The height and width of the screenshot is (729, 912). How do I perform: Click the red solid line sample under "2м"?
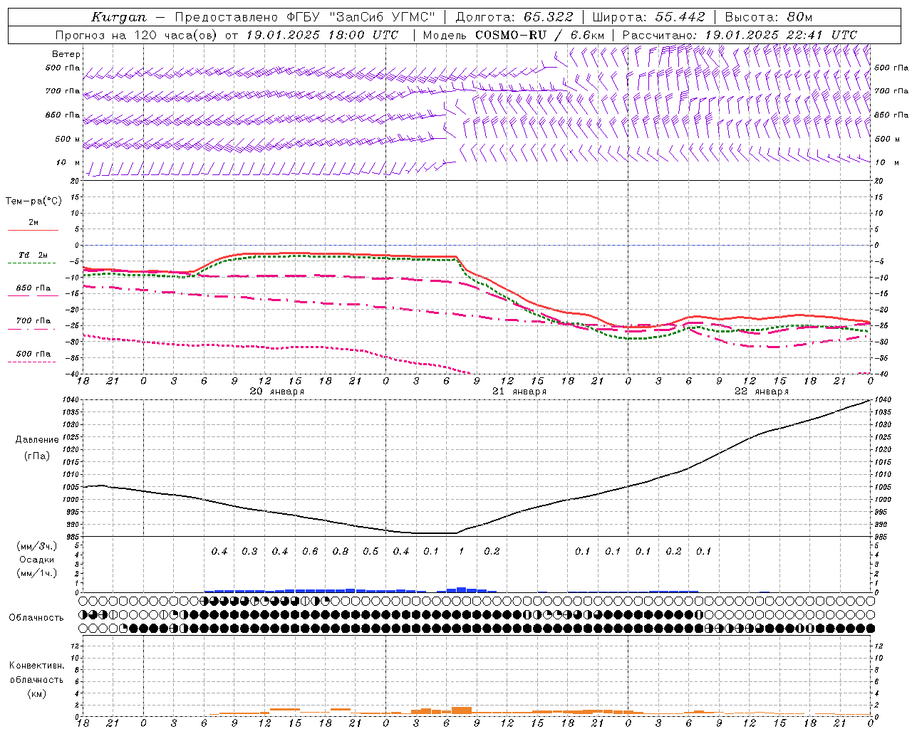pyautogui.click(x=33, y=230)
